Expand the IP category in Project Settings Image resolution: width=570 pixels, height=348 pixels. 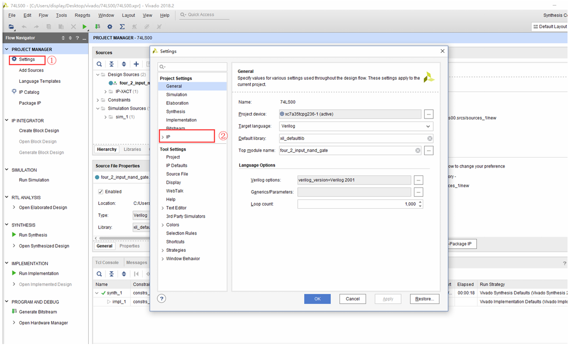[x=163, y=137]
